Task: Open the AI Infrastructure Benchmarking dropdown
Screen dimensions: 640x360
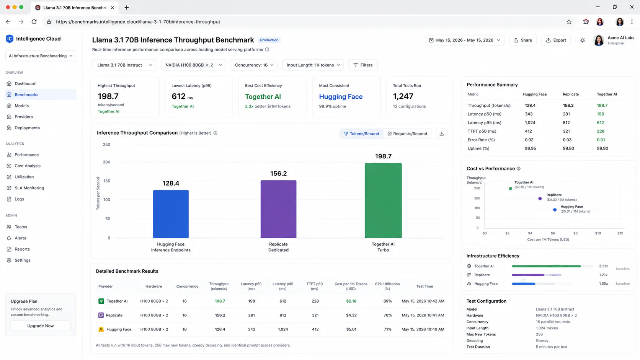Action: coord(41,56)
